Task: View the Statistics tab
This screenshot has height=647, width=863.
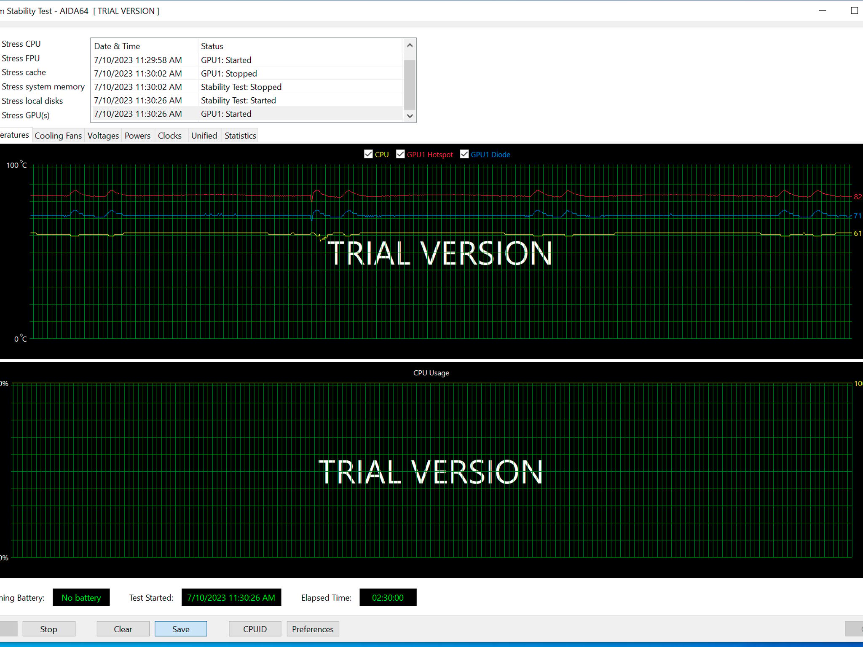Action: (240, 136)
